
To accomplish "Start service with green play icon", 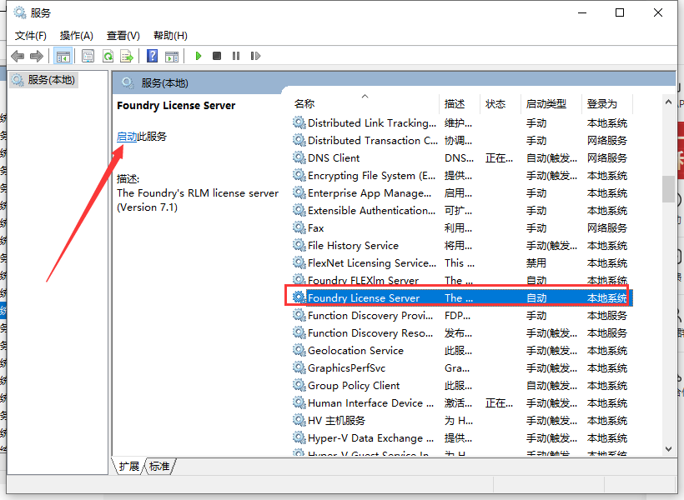I will tap(199, 56).
